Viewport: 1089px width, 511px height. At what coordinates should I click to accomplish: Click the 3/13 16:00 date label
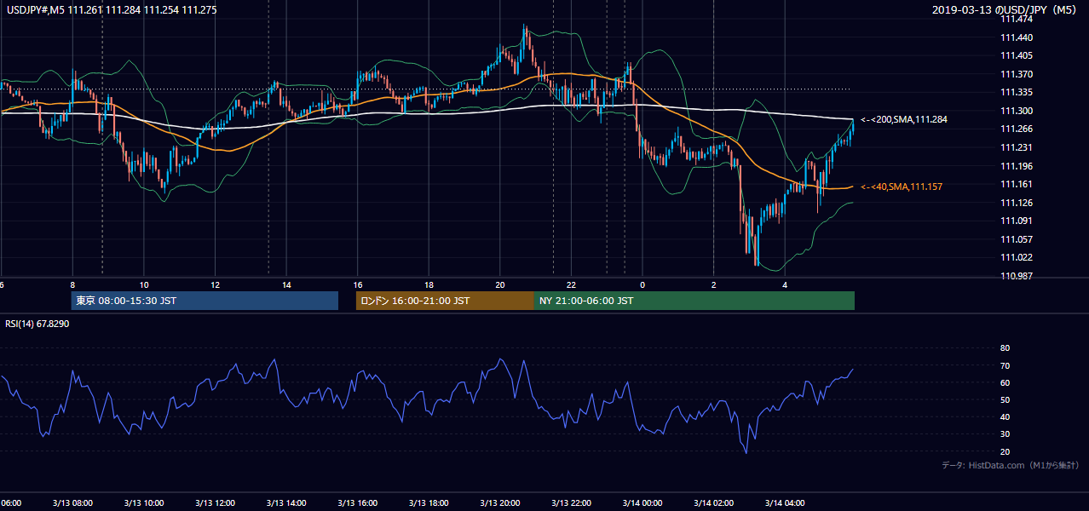coord(357,502)
